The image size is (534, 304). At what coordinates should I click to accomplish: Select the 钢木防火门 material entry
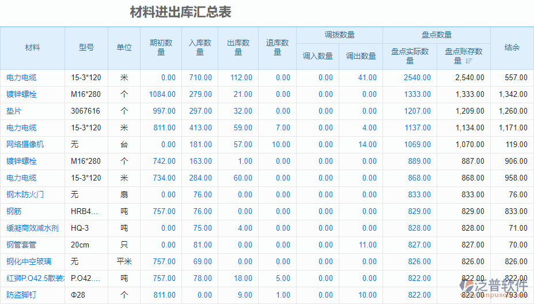[x=25, y=194]
